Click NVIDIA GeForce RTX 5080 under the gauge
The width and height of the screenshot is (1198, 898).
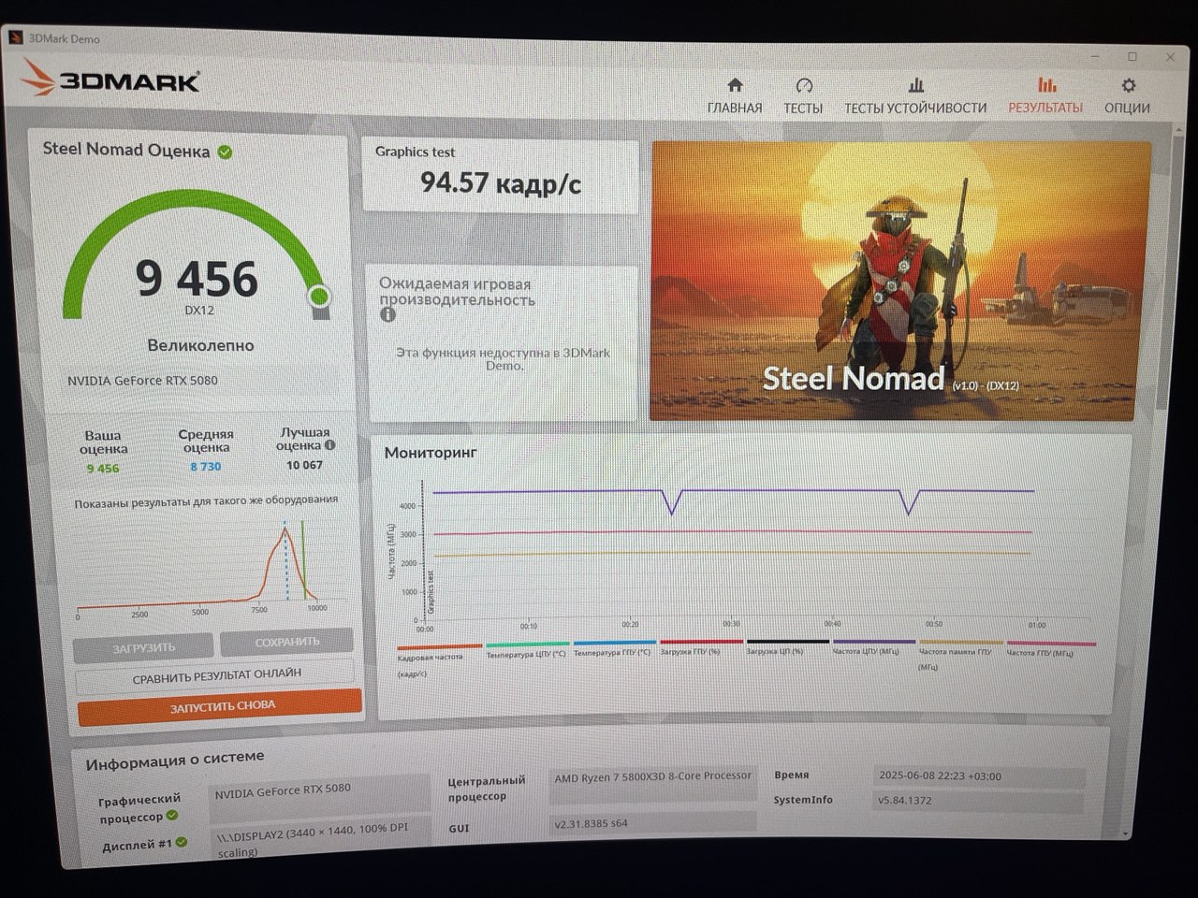pyautogui.click(x=142, y=381)
